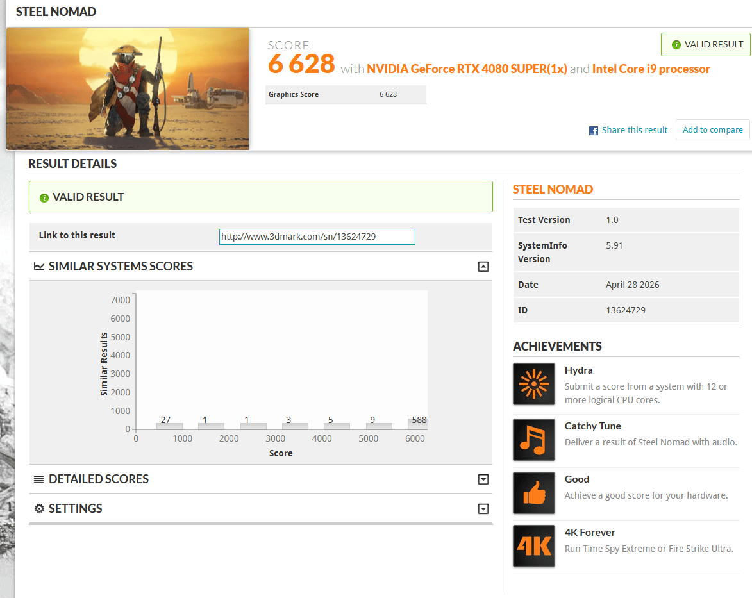Click the Good achievement title
Image resolution: width=752 pixels, height=598 pixels.
click(x=576, y=479)
